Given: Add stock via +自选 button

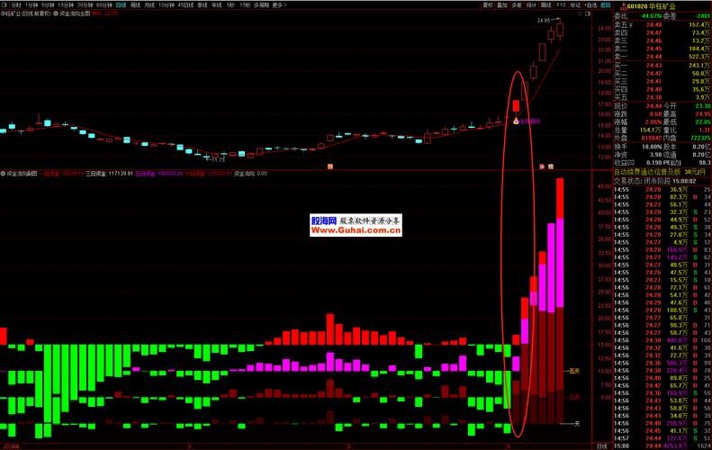Looking at the screenshot, I should click(x=590, y=5).
